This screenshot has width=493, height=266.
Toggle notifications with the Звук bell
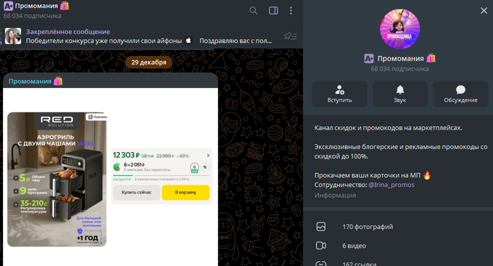pos(400,94)
